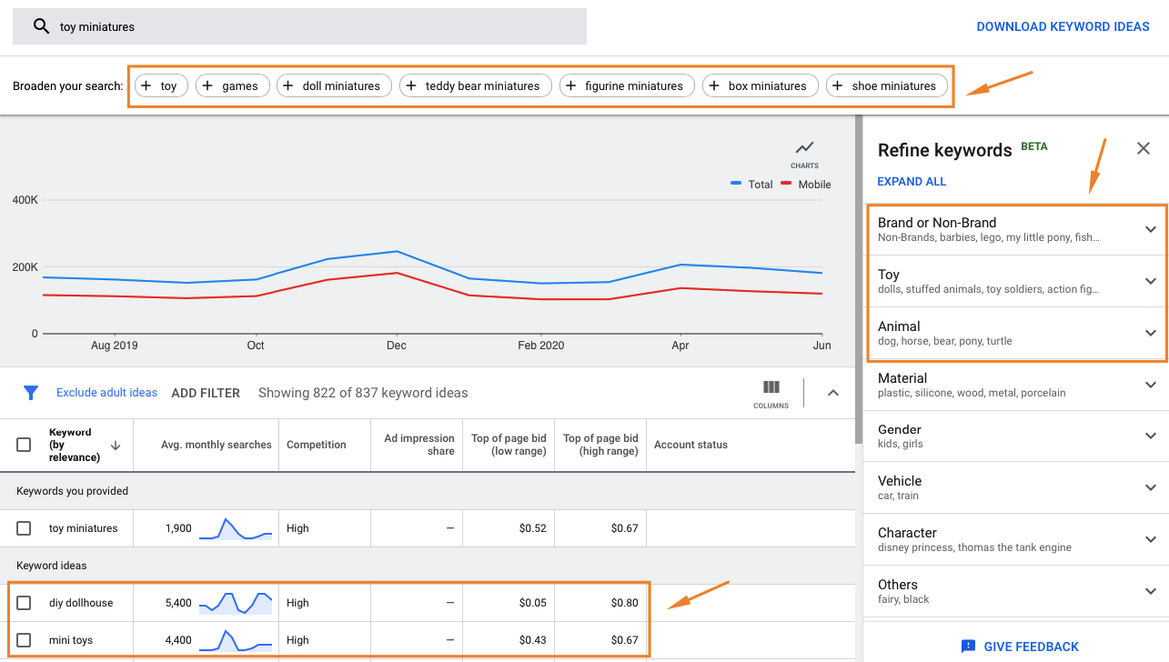This screenshot has height=662, width=1169.
Task: Collapse results with the chevron above Account status
Action: [833, 392]
